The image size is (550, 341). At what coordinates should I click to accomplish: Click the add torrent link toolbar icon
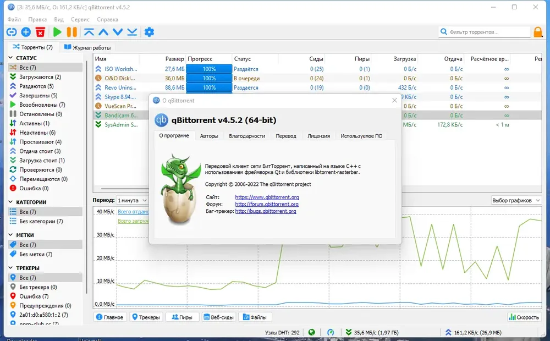(x=12, y=32)
